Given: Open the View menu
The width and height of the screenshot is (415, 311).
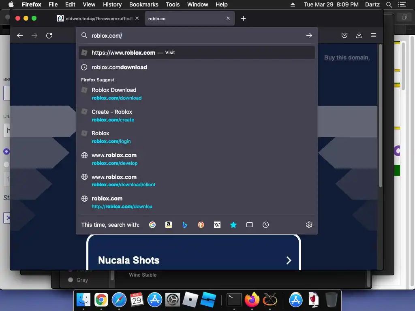Looking at the screenshot, I should (89, 4).
